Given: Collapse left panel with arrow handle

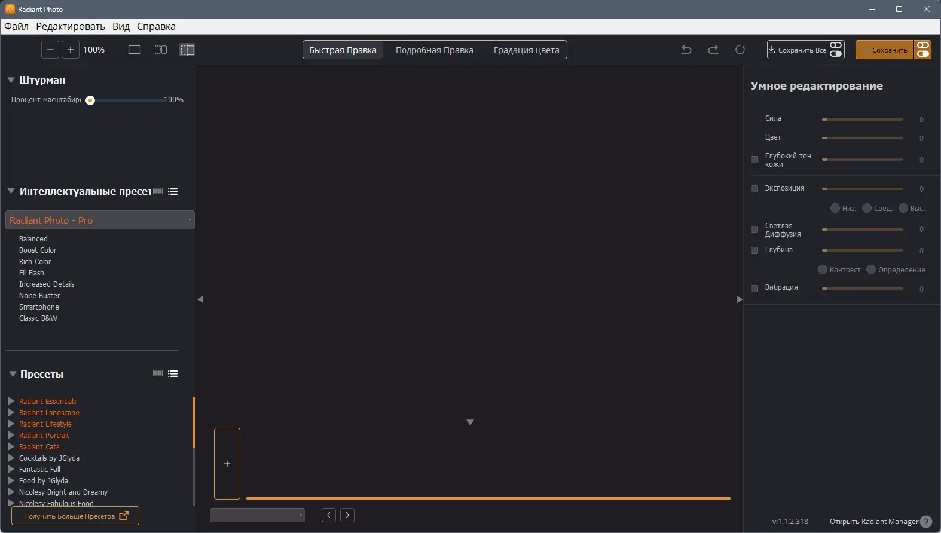Looking at the screenshot, I should pos(200,299).
